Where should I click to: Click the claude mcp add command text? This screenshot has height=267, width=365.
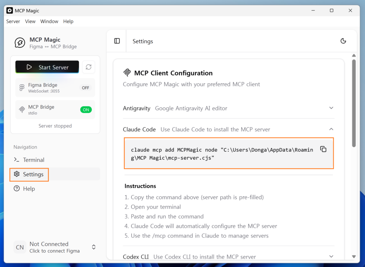222,154
